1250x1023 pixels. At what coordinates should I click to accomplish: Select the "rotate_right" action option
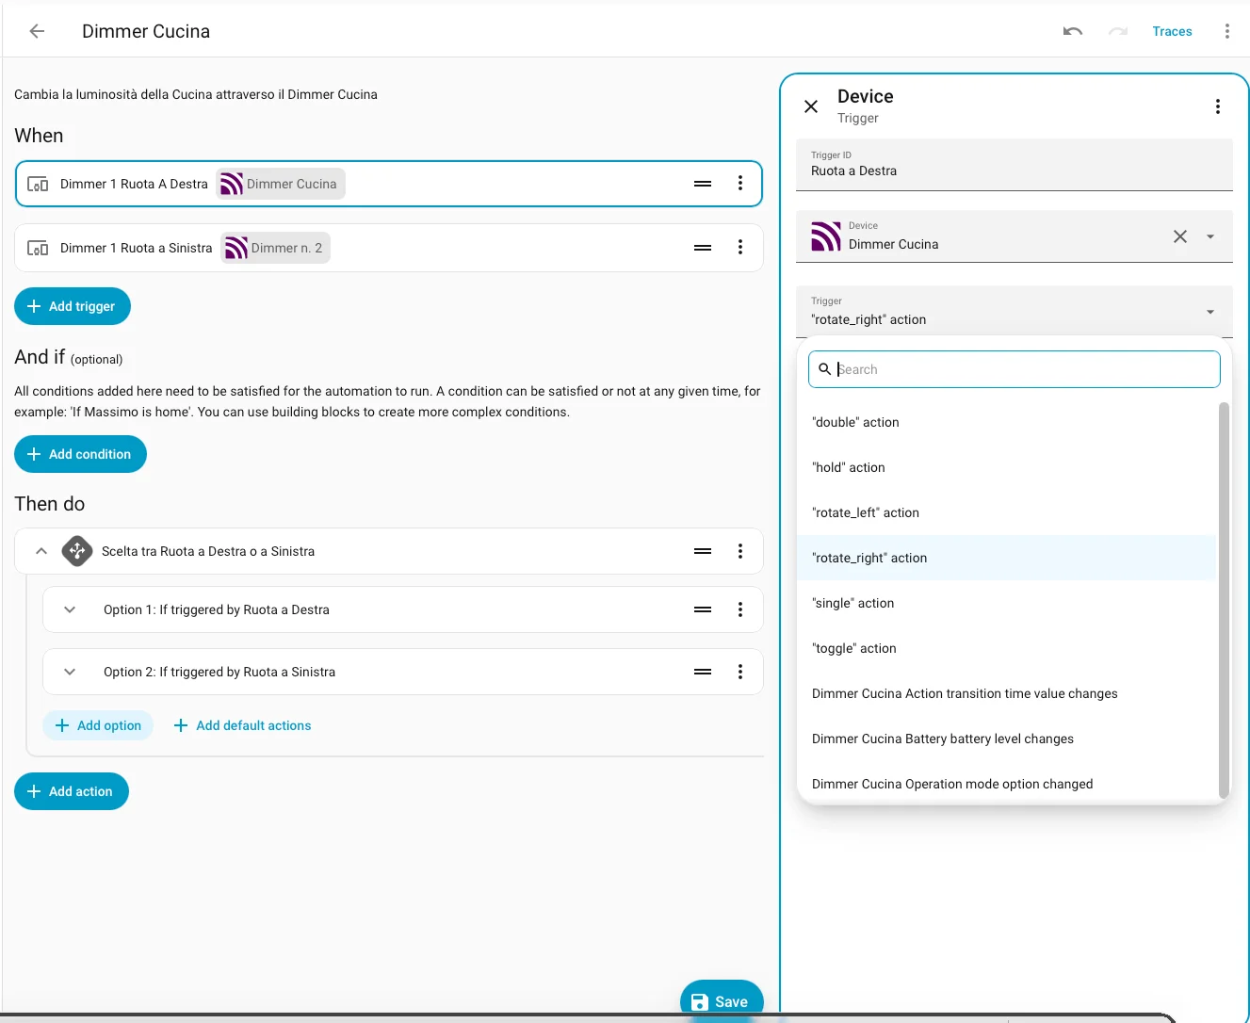(1007, 558)
